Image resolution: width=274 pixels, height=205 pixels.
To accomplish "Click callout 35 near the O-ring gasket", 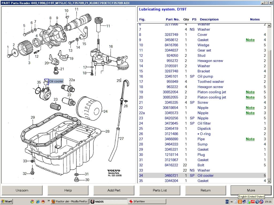I will pos(39,82).
